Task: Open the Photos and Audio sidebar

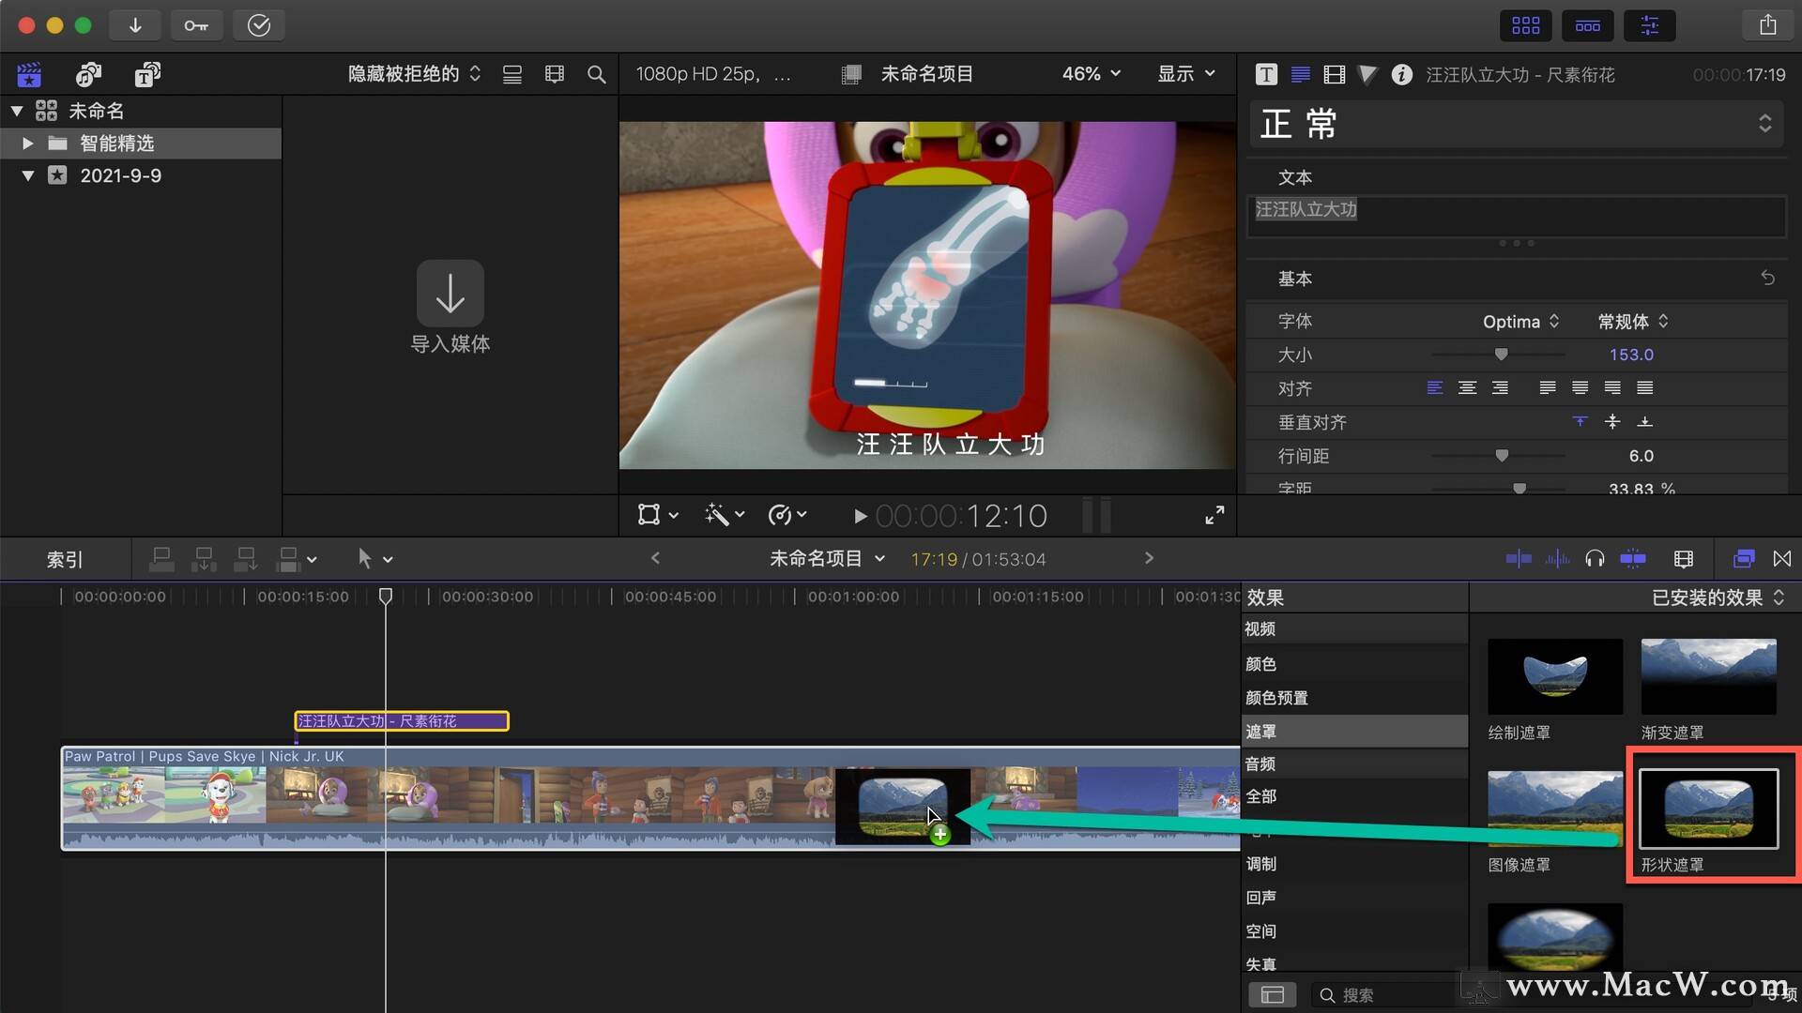Action: tap(88, 74)
